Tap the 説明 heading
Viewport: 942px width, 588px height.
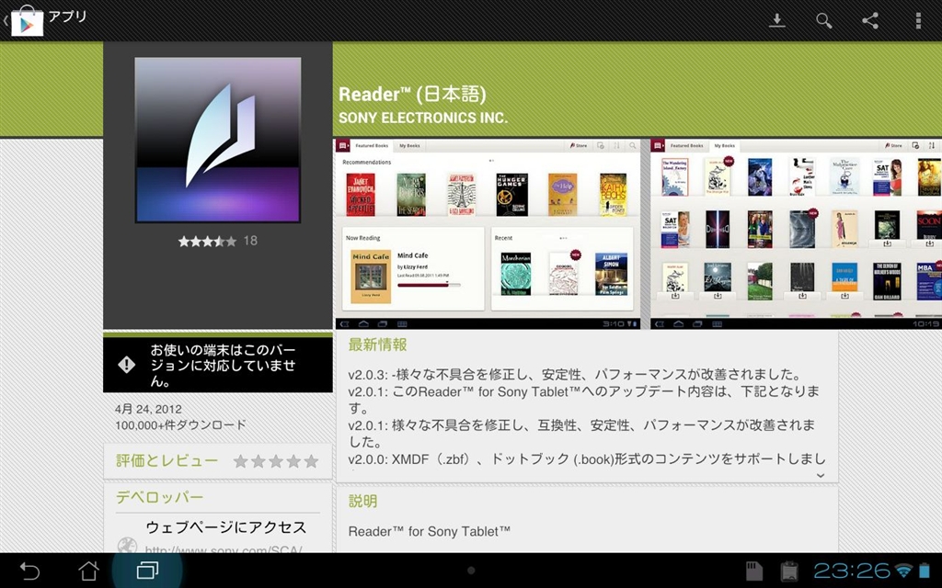[362, 501]
